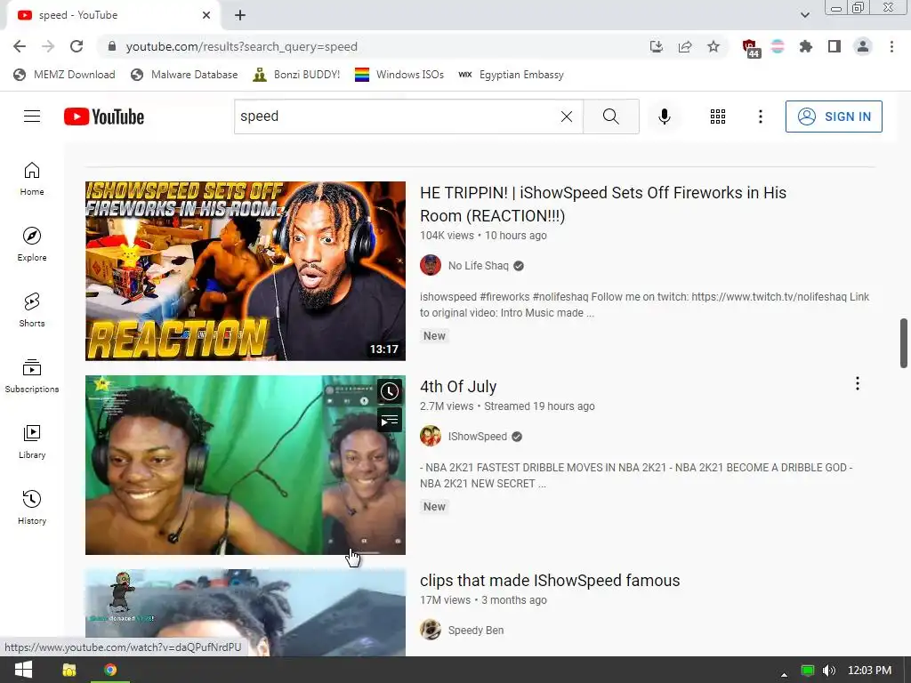Screen dimensions: 911x683
Task: Open the MEMZ Download bookmark
Action: pos(64,75)
